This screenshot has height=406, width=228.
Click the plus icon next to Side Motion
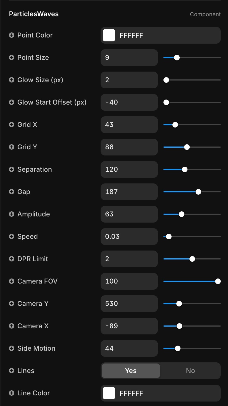point(11,348)
